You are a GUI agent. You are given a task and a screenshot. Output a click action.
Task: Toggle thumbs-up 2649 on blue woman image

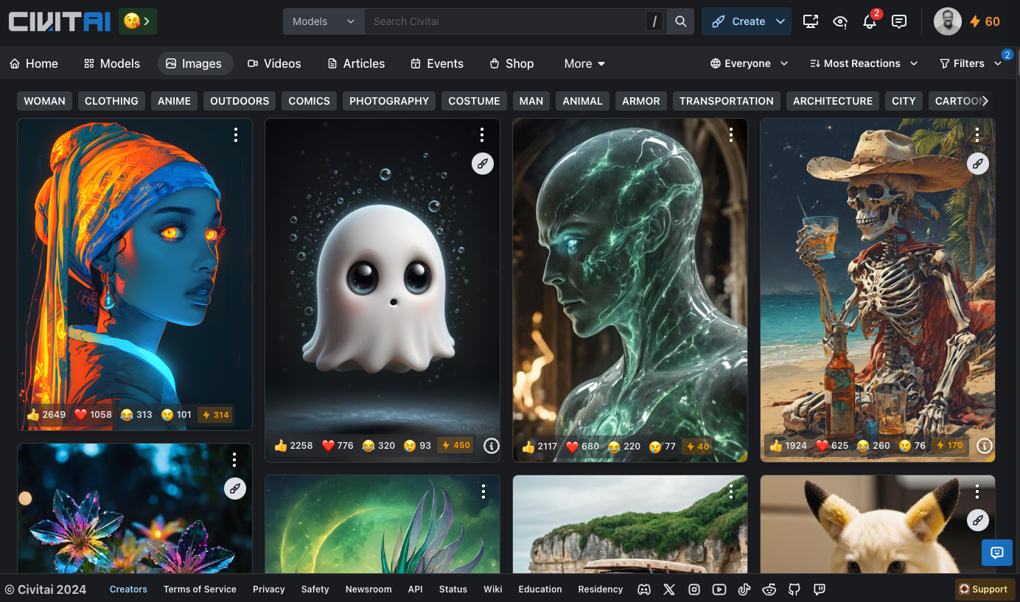pyautogui.click(x=46, y=415)
